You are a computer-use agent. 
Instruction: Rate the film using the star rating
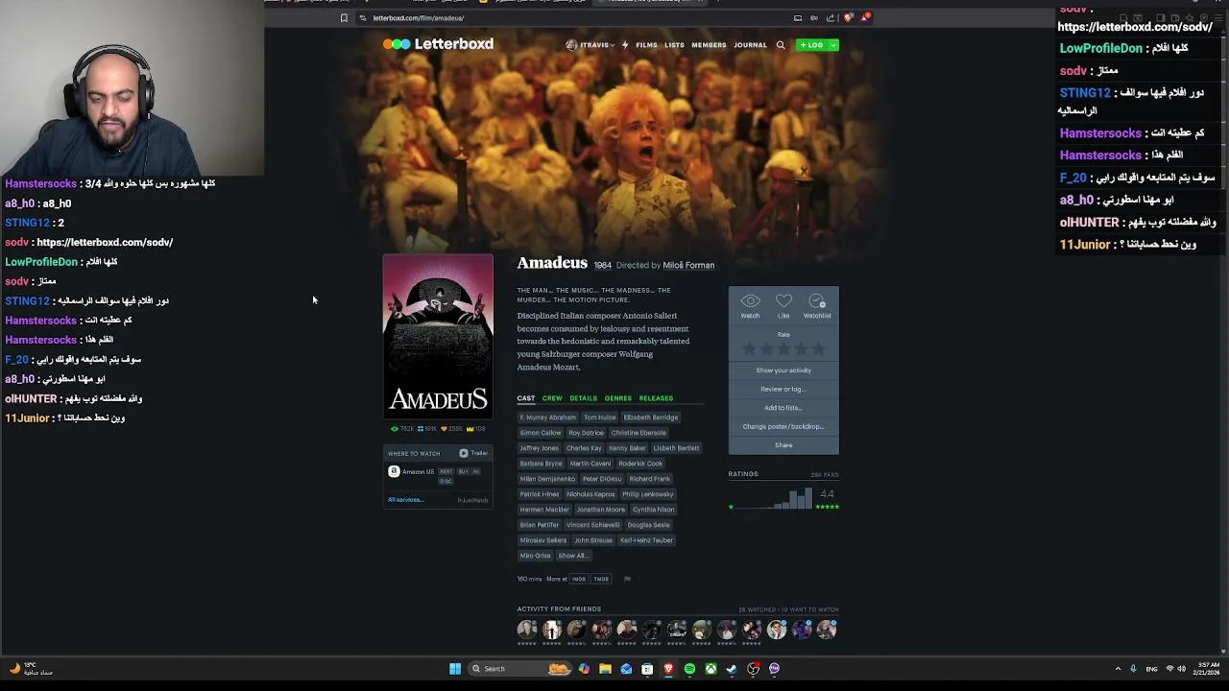pyautogui.click(x=783, y=348)
